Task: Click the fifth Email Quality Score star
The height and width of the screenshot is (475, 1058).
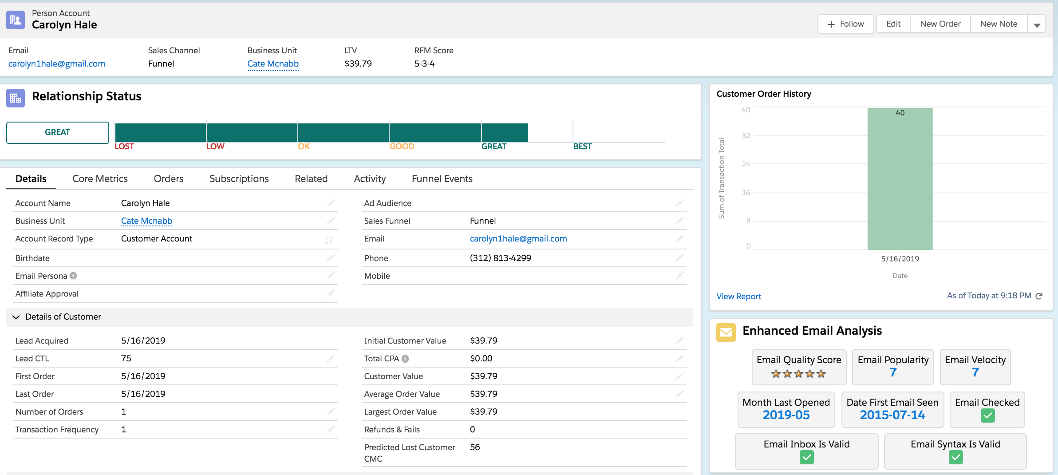Action: pyautogui.click(x=820, y=373)
